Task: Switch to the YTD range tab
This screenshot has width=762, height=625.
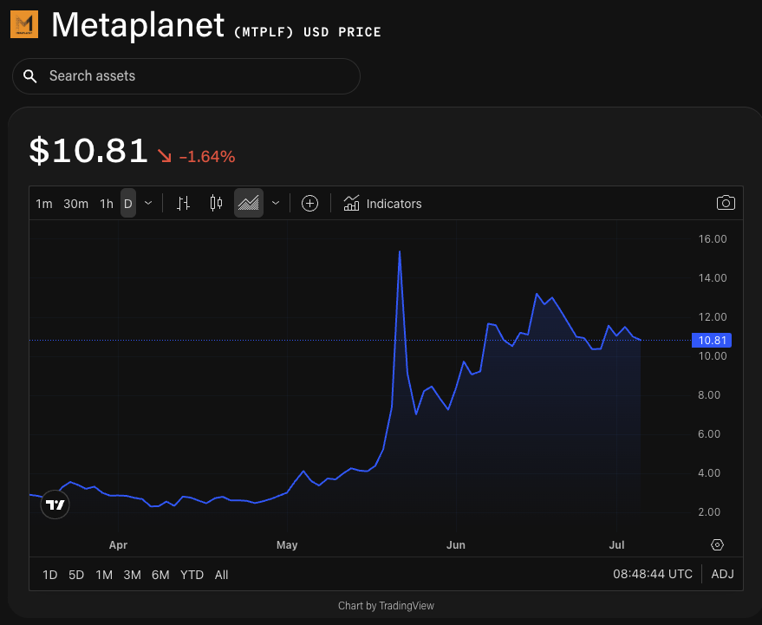Action: (x=192, y=574)
